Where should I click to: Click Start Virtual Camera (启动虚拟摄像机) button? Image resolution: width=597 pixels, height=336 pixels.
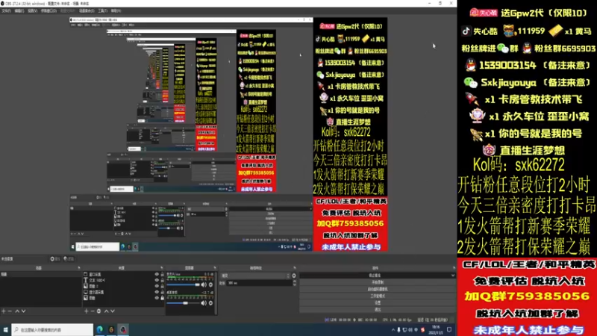point(378,289)
